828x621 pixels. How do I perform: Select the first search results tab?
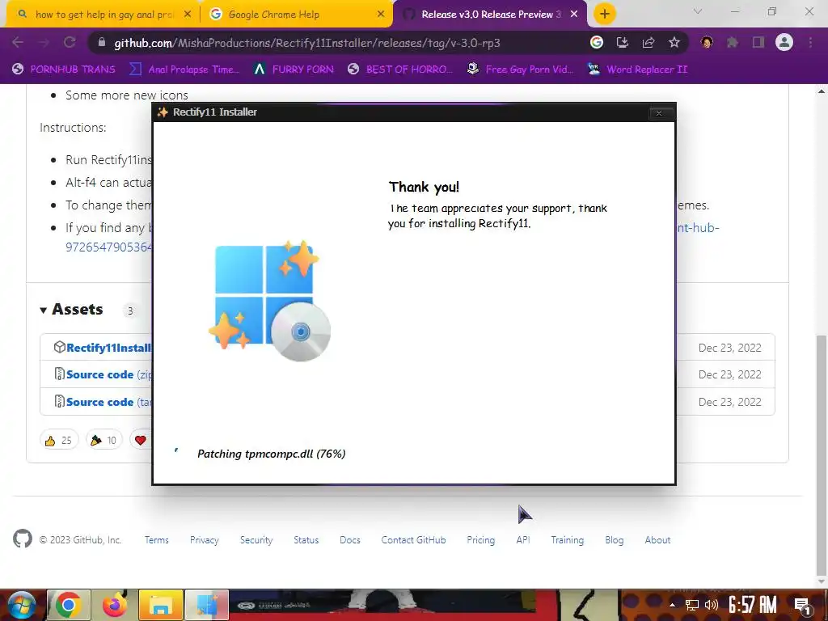tap(104, 15)
